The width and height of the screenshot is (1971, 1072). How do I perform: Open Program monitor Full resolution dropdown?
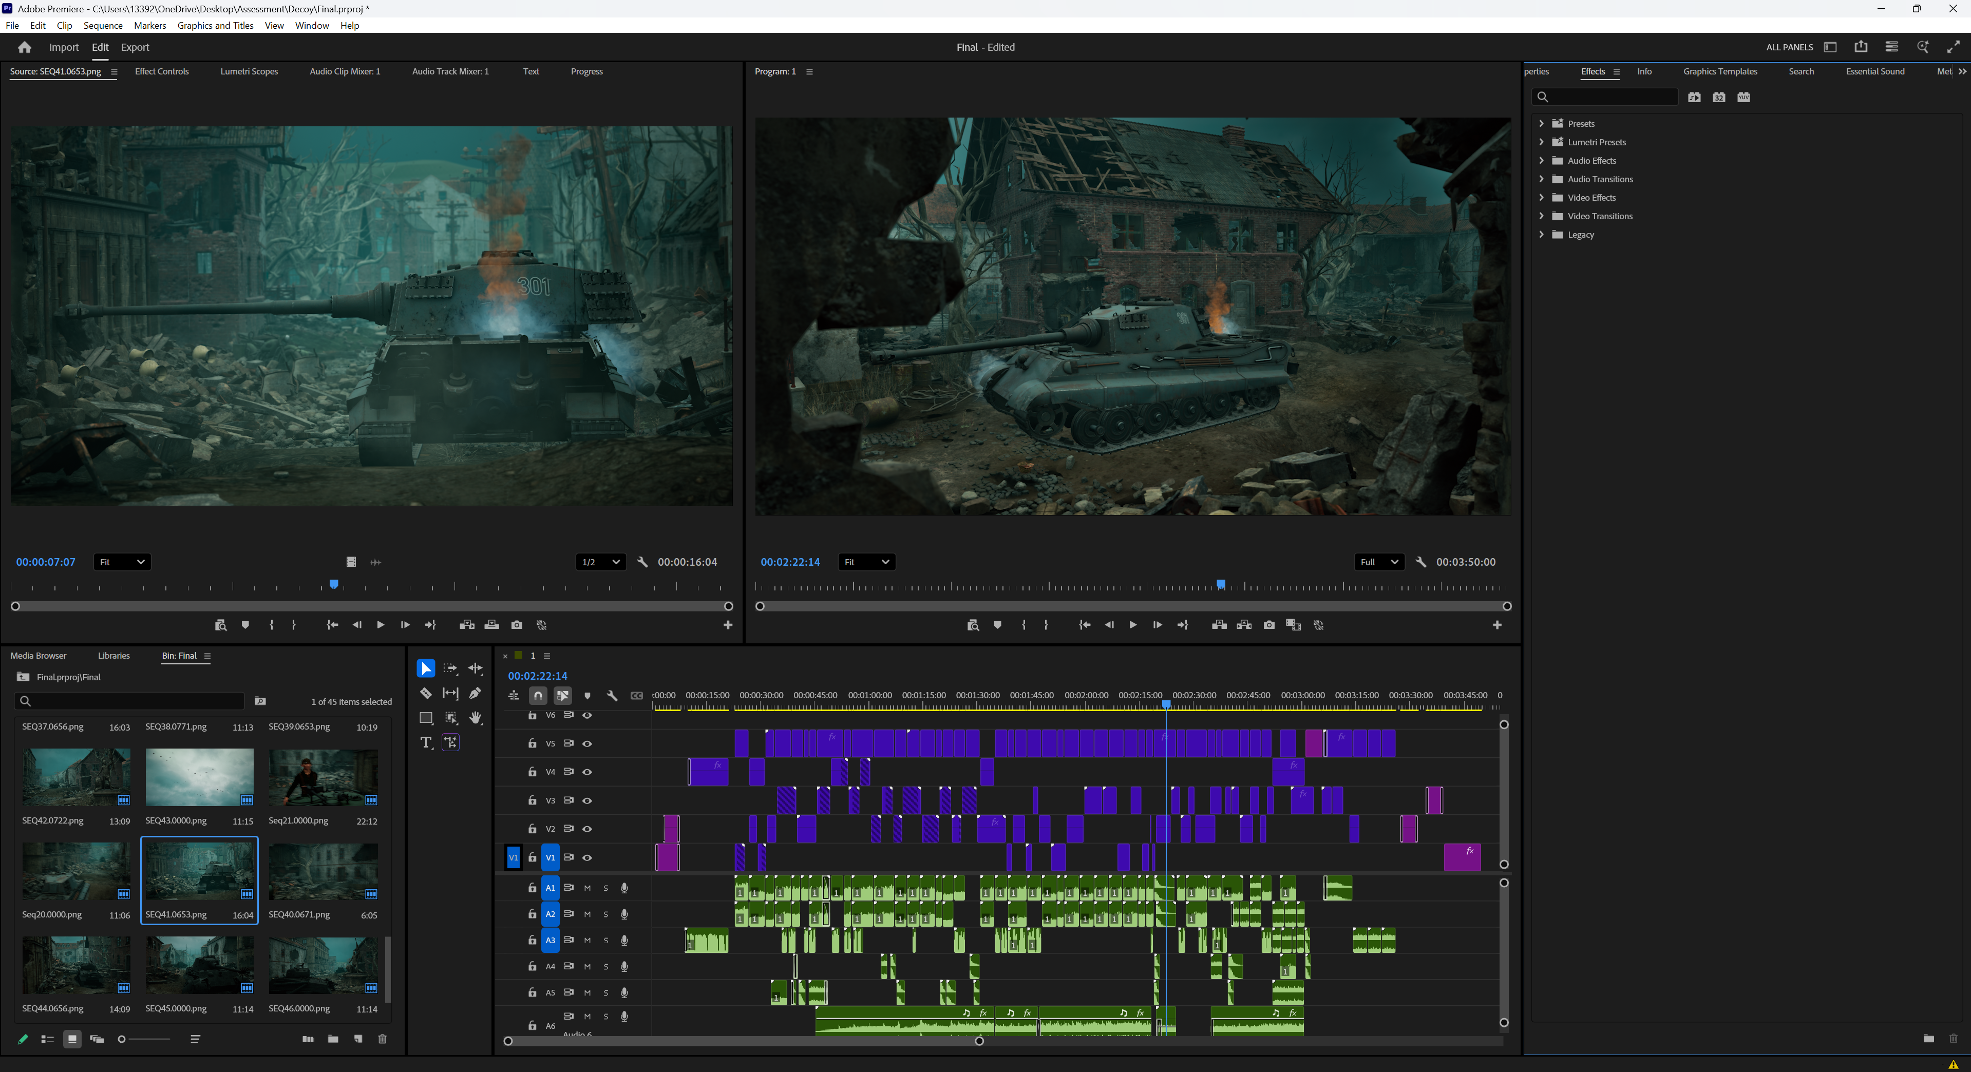click(1379, 562)
